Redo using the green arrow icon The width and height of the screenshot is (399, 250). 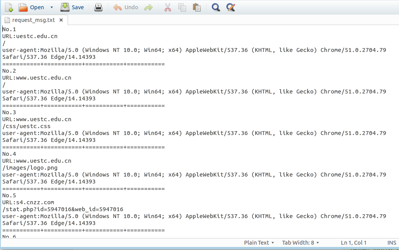[x=148, y=7]
